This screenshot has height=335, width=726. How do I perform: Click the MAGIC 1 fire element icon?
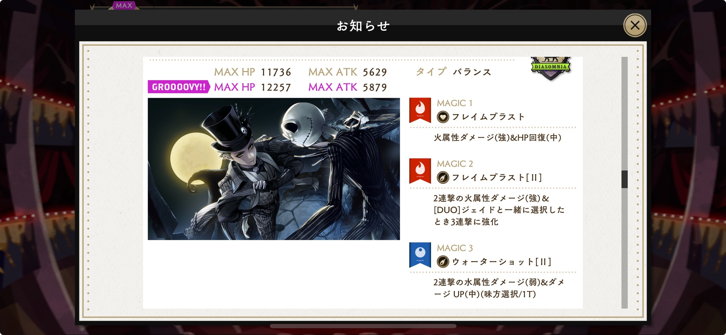pyautogui.click(x=420, y=110)
